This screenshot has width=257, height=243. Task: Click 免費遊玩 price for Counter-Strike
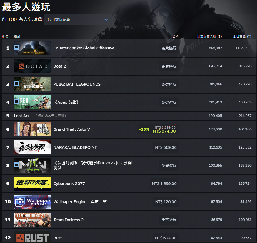169,48
